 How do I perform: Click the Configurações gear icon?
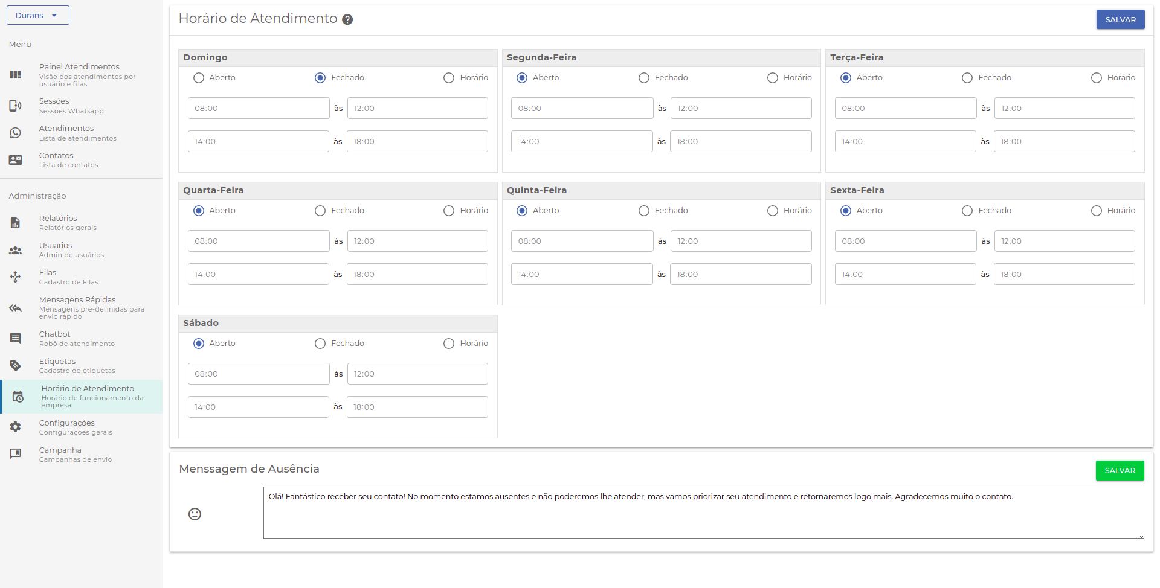coord(16,427)
